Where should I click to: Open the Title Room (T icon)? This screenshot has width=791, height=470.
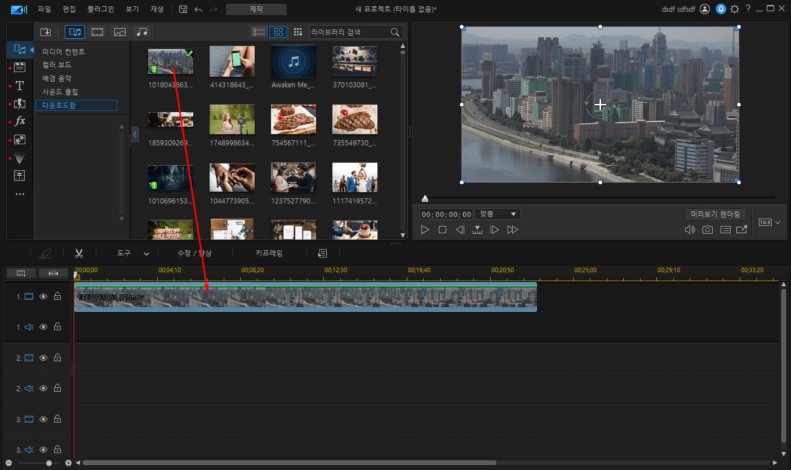click(x=20, y=86)
